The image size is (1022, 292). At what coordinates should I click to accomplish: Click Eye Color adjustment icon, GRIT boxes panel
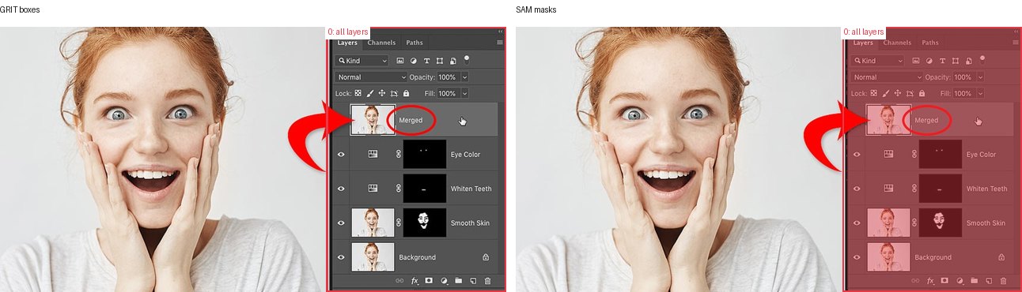click(x=373, y=155)
